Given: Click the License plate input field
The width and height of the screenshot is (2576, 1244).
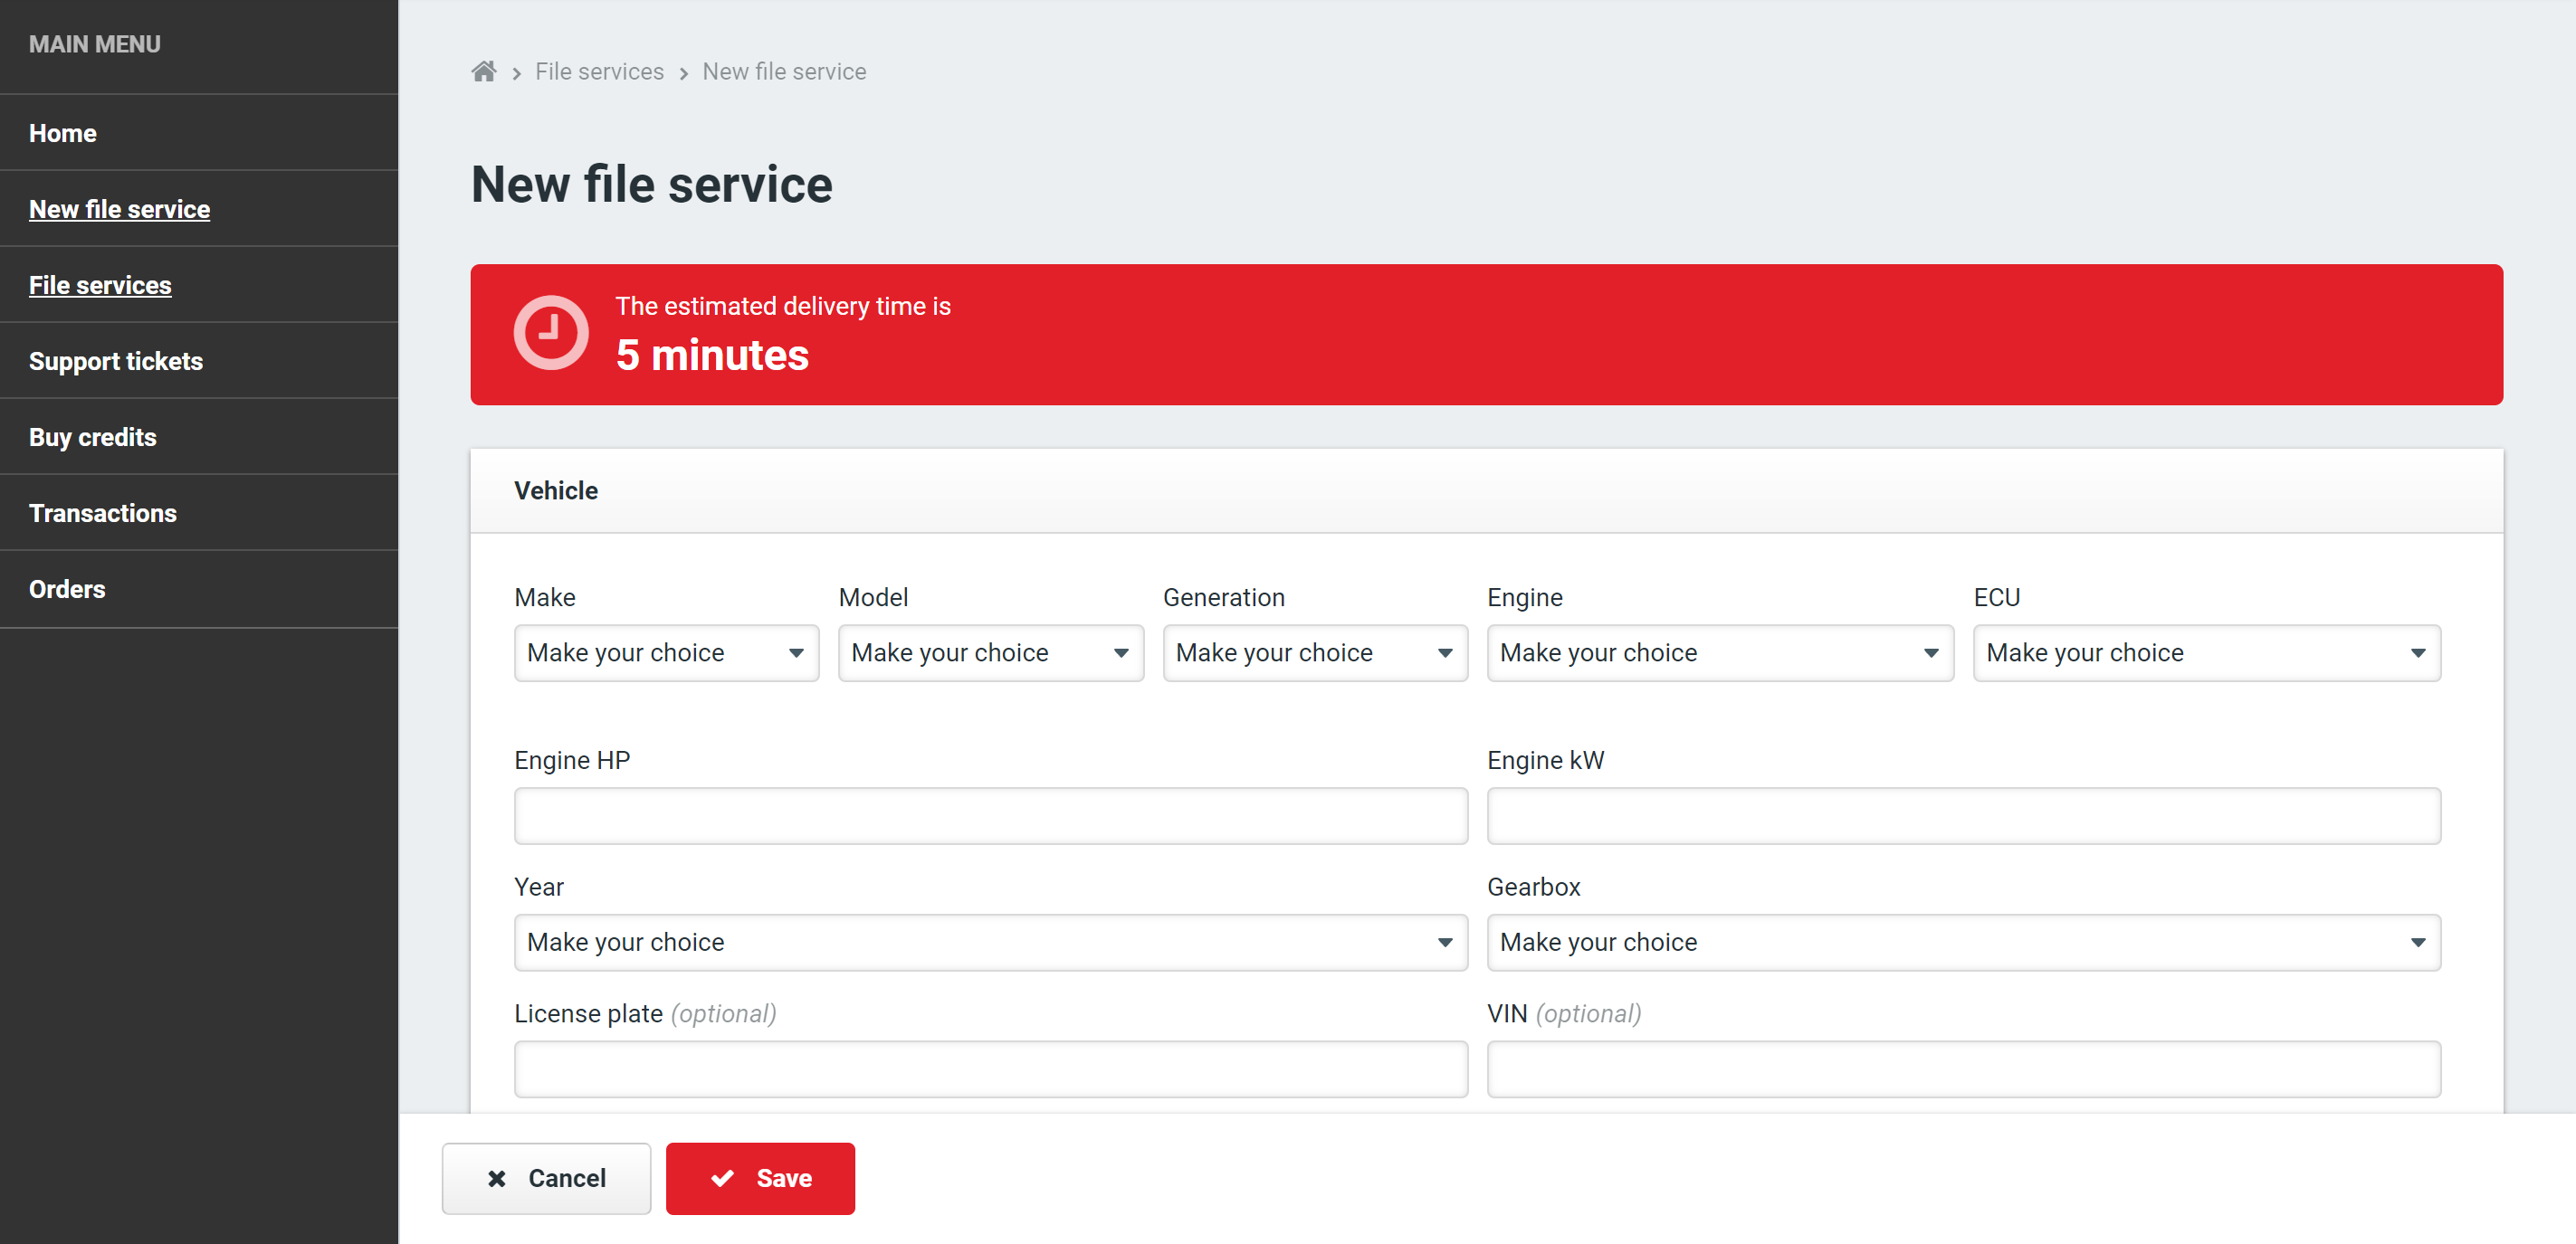Looking at the screenshot, I should click(990, 1068).
